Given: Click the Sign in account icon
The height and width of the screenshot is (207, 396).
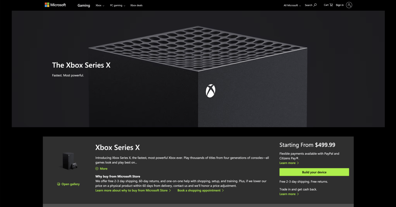Looking at the screenshot, I should click(349, 5).
